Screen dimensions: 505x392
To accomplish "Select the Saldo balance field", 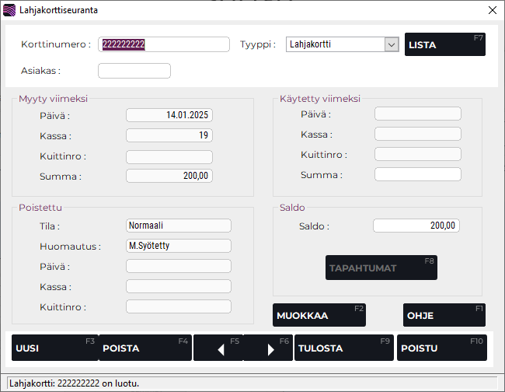I will click(x=416, y=226).
